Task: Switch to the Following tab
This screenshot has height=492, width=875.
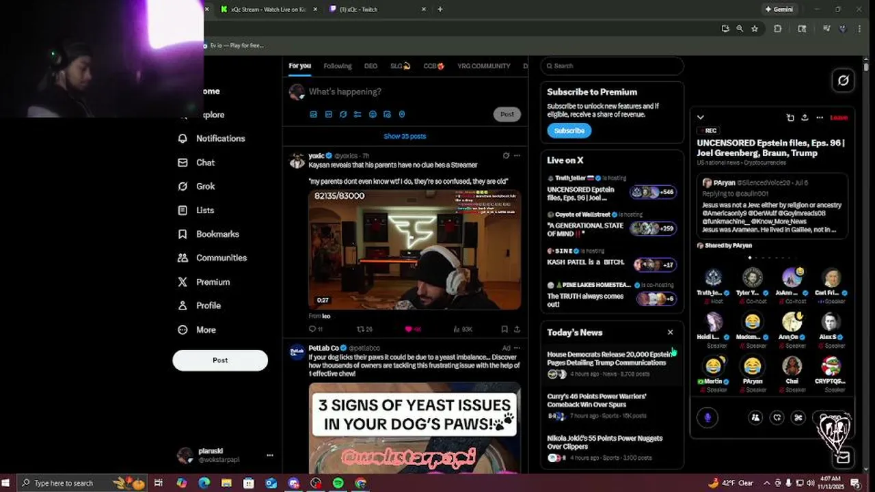Action: point(338,66)
